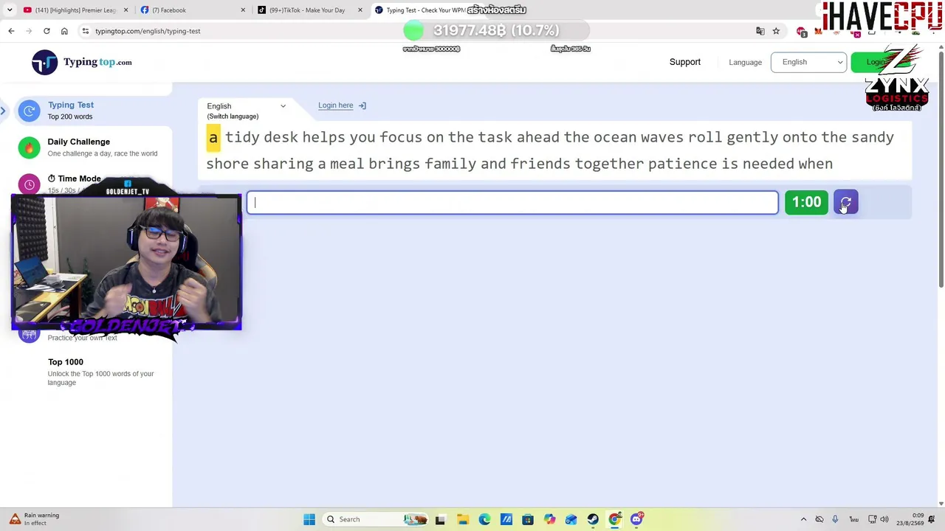Click the pink Time Mode timer icon
The image size is (945, 531).
(x=30, y=184)
